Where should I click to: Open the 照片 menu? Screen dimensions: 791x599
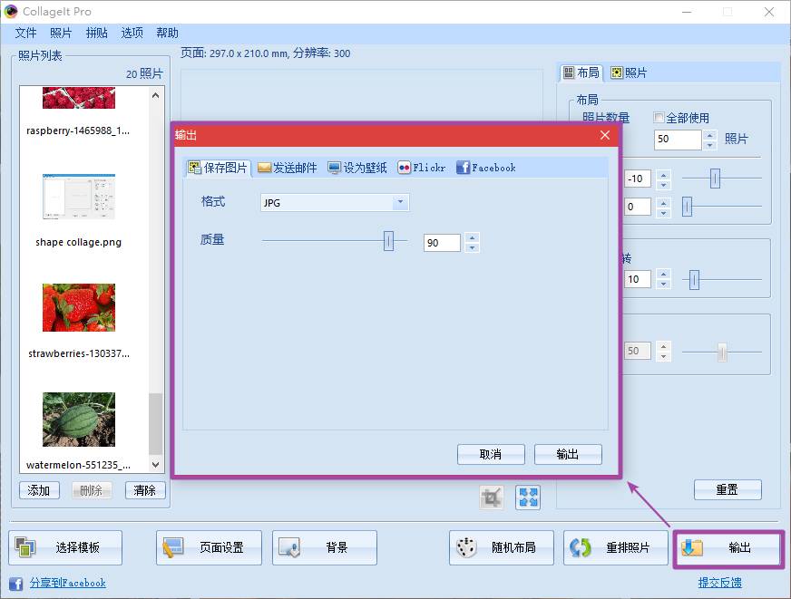(61, 33)
